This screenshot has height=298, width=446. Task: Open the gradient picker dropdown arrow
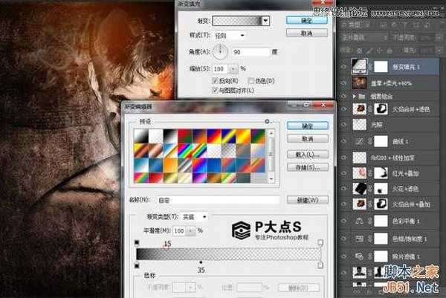point(265,20)
